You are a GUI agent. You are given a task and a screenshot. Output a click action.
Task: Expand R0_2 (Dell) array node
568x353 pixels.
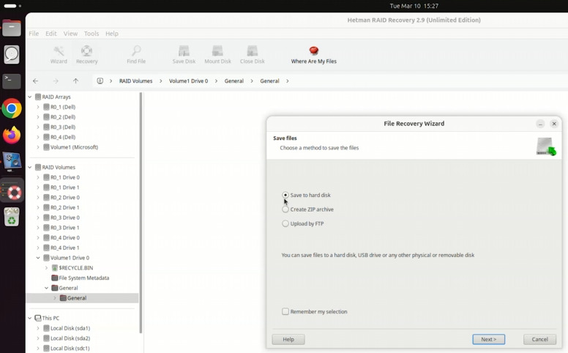[38, 117]
